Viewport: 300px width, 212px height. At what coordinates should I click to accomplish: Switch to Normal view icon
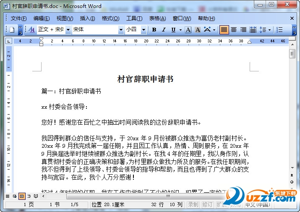point(8,196)
